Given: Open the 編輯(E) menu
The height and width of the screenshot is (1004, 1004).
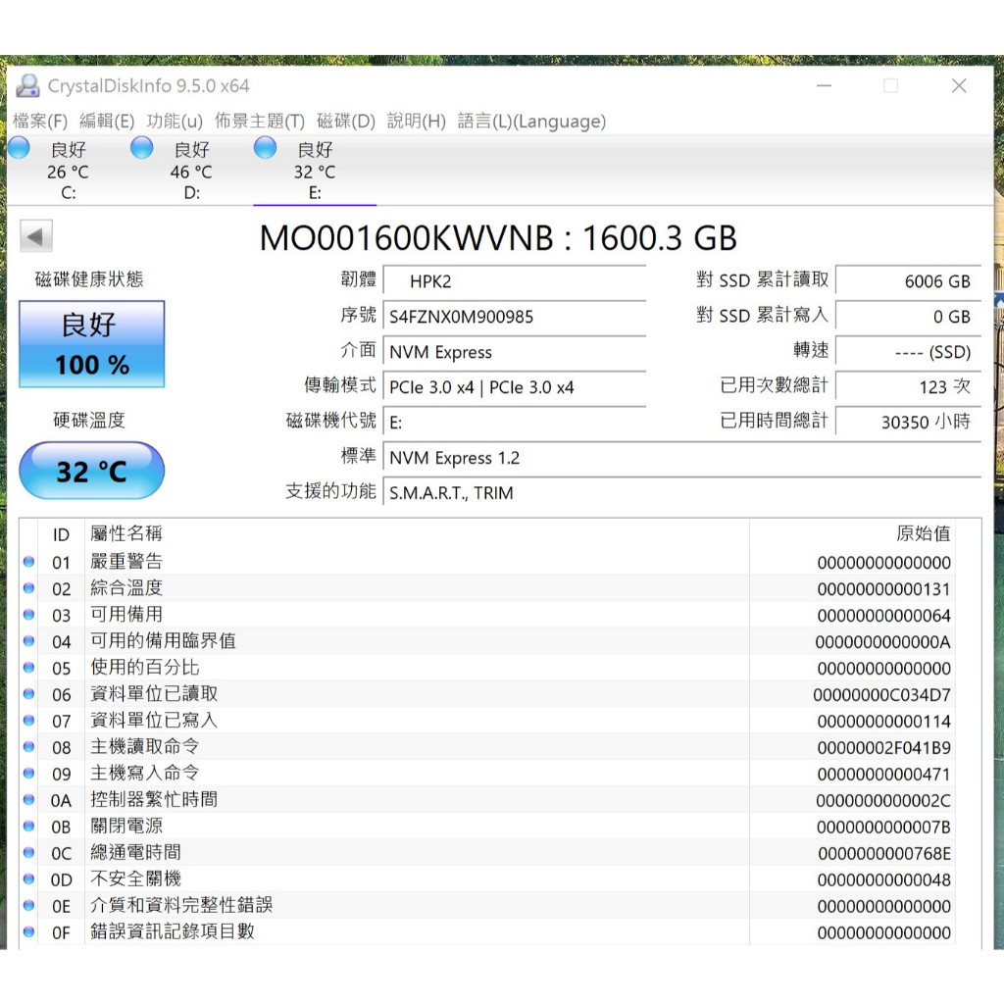Looking at the screenshot, I should (x=107, y=122).
